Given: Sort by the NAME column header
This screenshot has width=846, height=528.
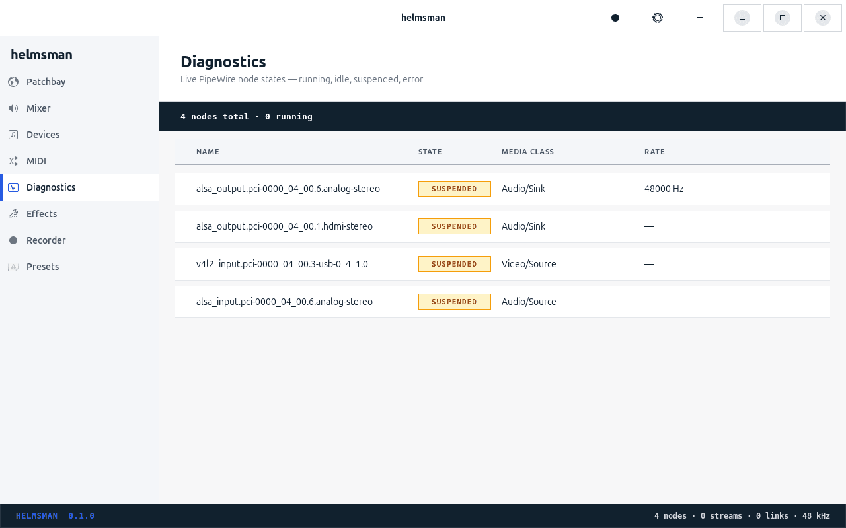Looking at the screenshot, I should coord(208,152).
